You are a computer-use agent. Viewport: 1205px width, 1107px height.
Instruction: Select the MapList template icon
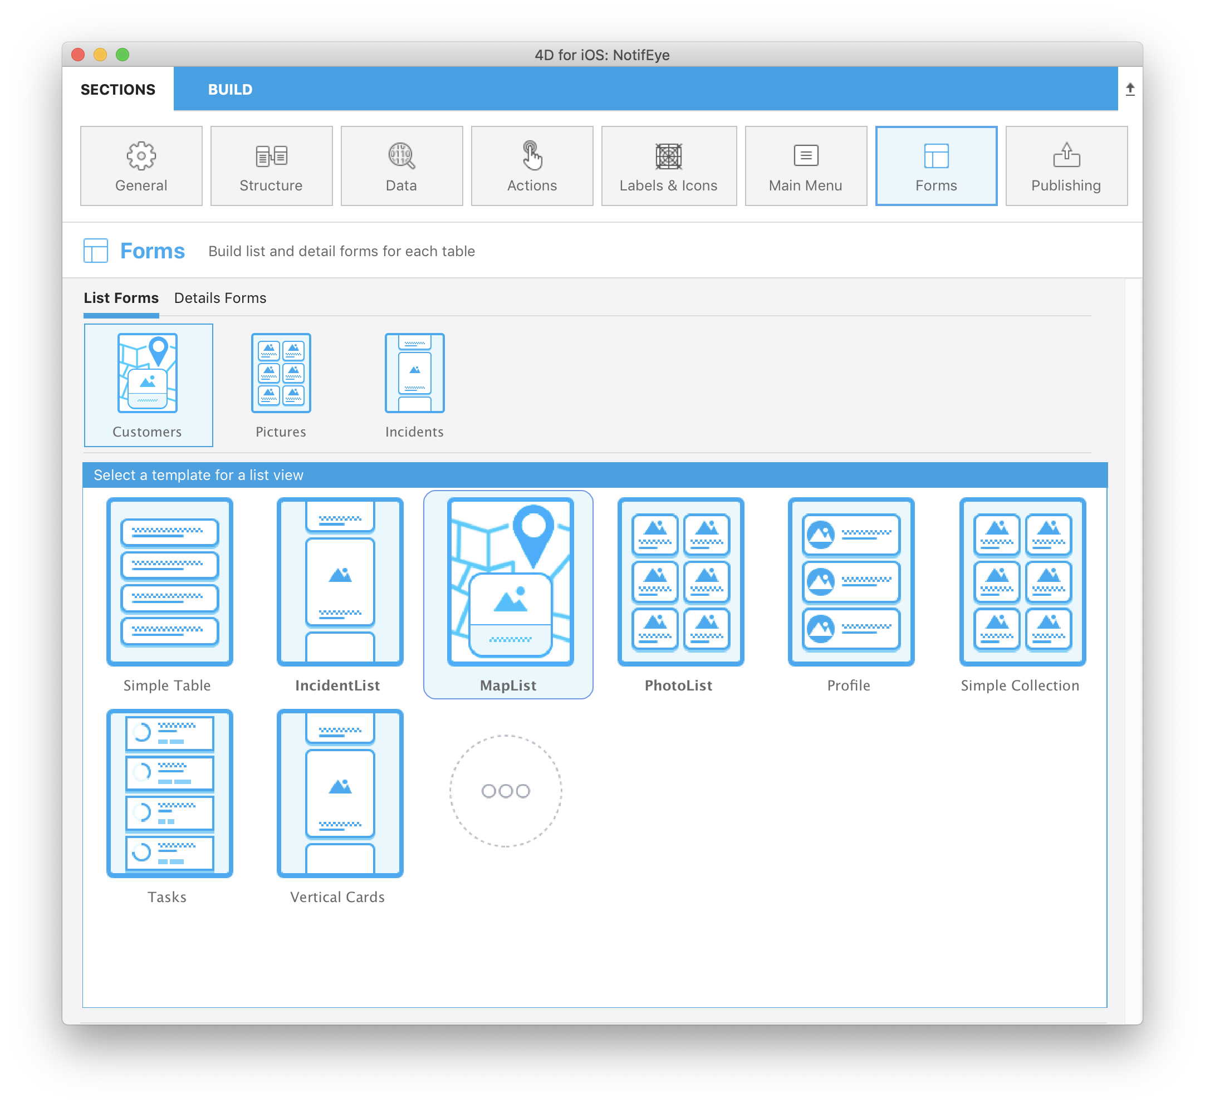pos(508,579)
